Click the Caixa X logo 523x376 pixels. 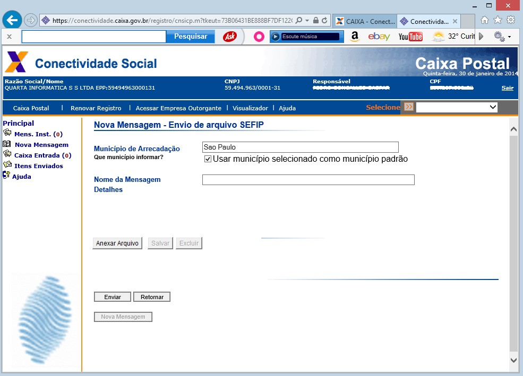point(16,62)
